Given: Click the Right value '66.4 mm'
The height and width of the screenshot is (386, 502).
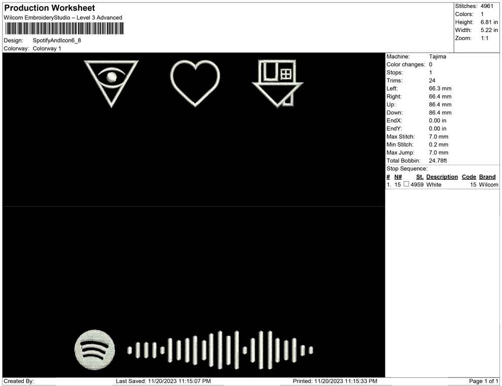Looking at the screenshot, I should pyautogui.click(x=440, y=97).
